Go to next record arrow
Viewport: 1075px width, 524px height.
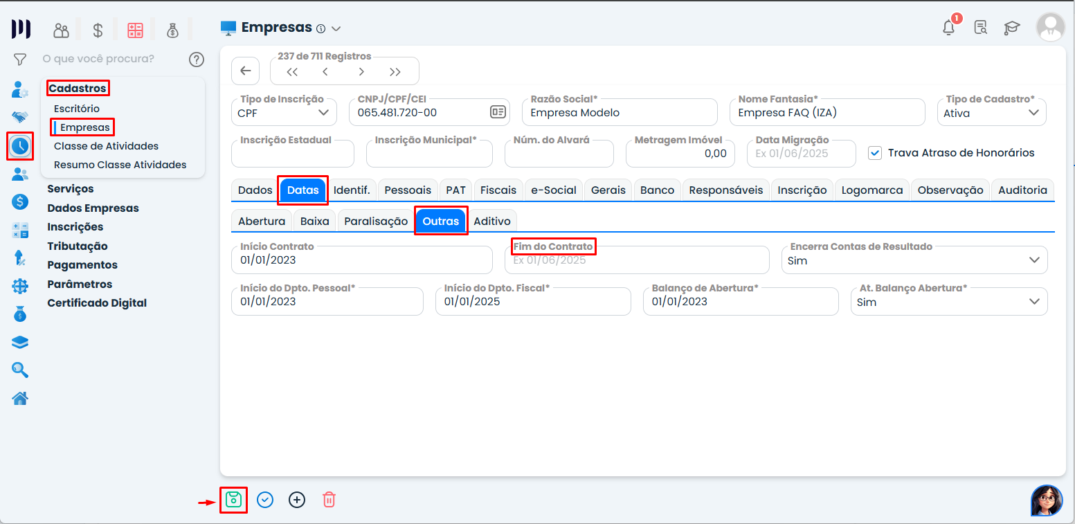coord(361,72)
